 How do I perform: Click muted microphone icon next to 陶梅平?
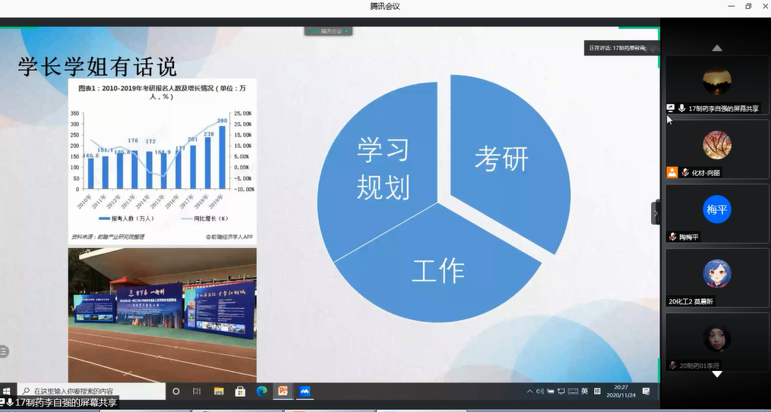[x=672, y=237]
